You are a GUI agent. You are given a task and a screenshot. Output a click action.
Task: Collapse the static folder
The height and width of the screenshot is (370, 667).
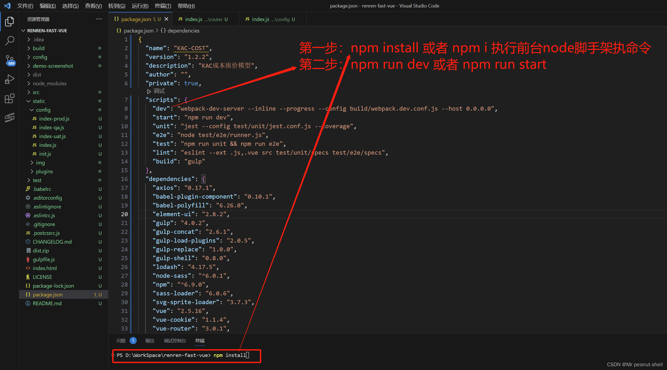click(39, 101)
